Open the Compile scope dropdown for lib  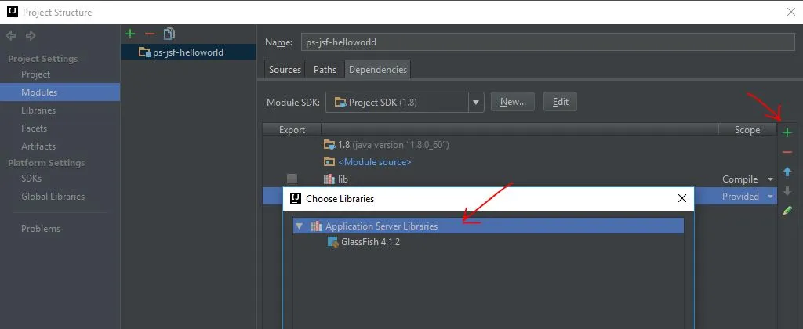pyautogui.click(x=747, y=179)
